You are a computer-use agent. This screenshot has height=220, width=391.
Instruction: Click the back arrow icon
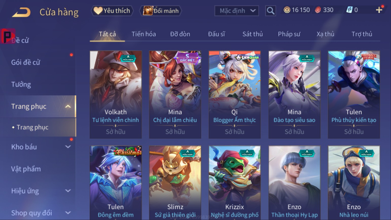click(21, 12)
